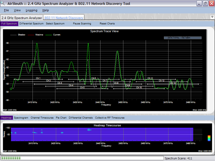Click the Current legend entry
The height and width of the screenshot is (161, 215).
(53, 35)
